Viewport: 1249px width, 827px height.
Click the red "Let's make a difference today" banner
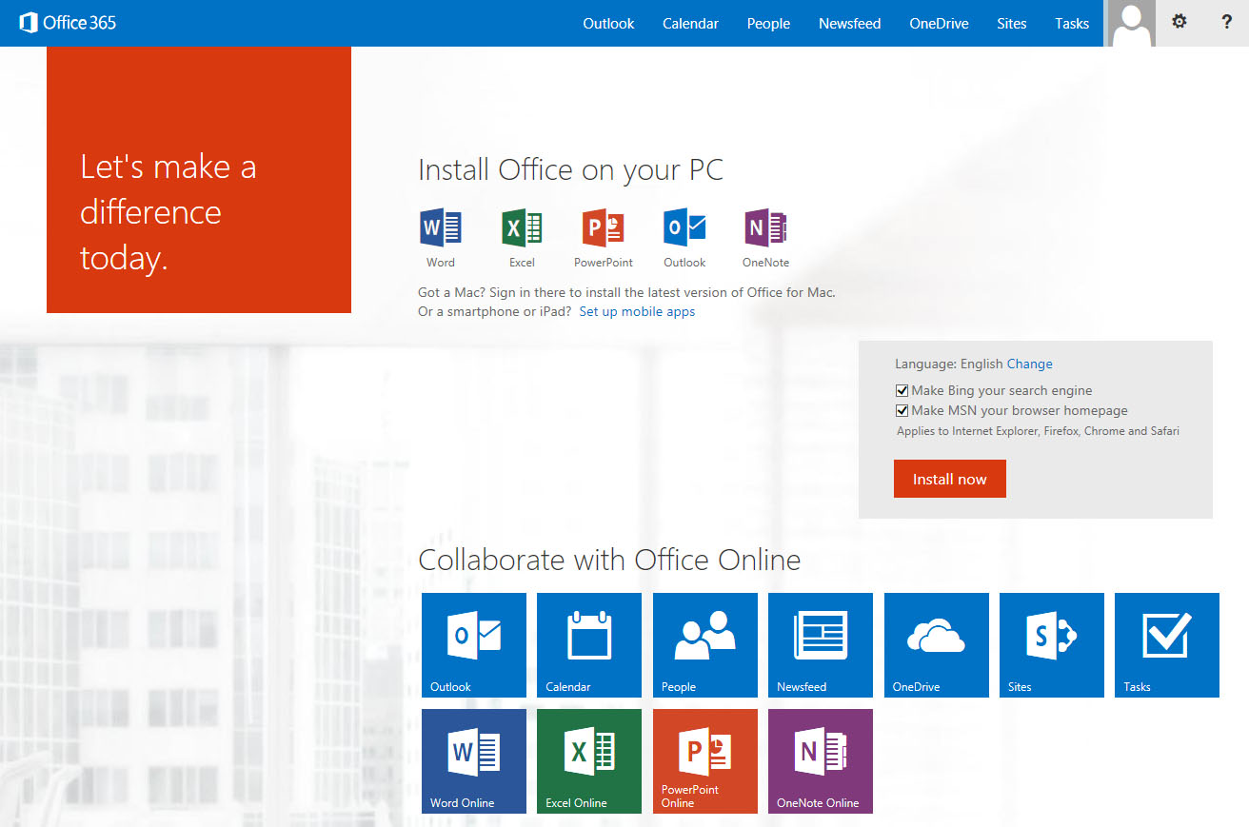(x=199, y=180)
